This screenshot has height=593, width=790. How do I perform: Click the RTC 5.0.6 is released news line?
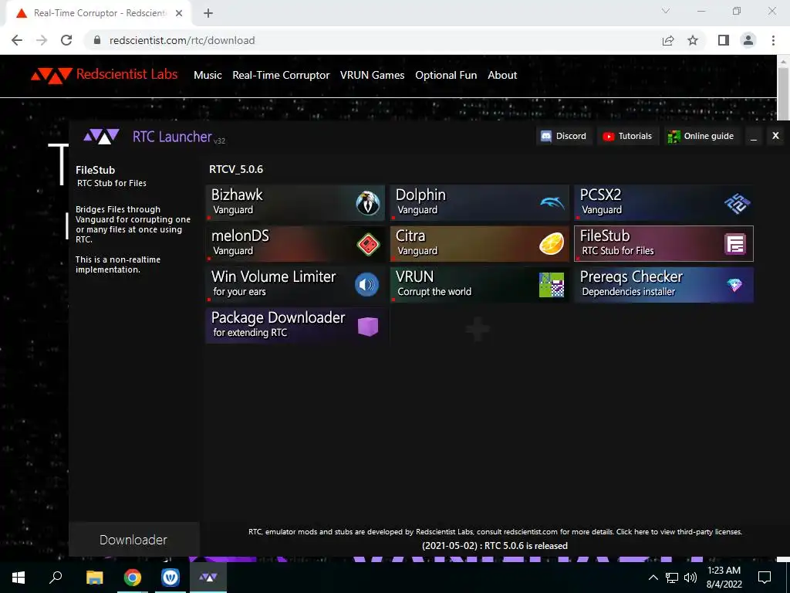(495, 546)
